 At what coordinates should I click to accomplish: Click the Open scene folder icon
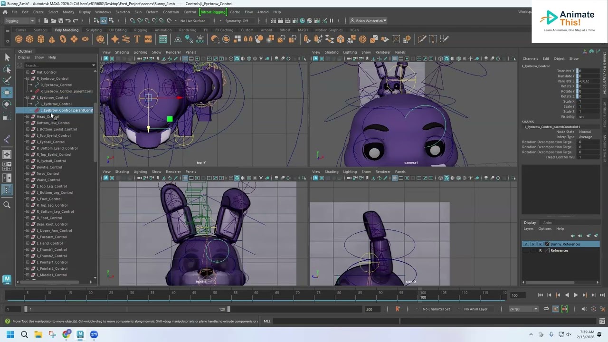click(x=53, y=20)
